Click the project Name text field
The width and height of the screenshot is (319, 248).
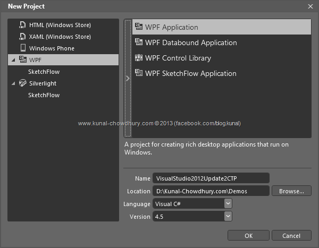211,178
